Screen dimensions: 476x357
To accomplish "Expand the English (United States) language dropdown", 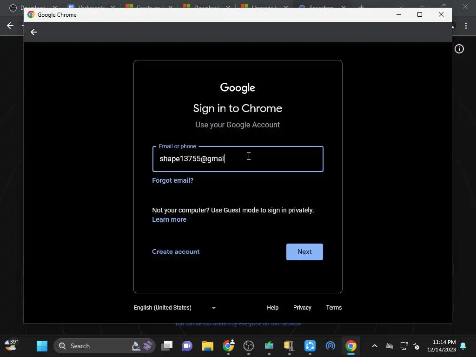I will coord(175,308).
